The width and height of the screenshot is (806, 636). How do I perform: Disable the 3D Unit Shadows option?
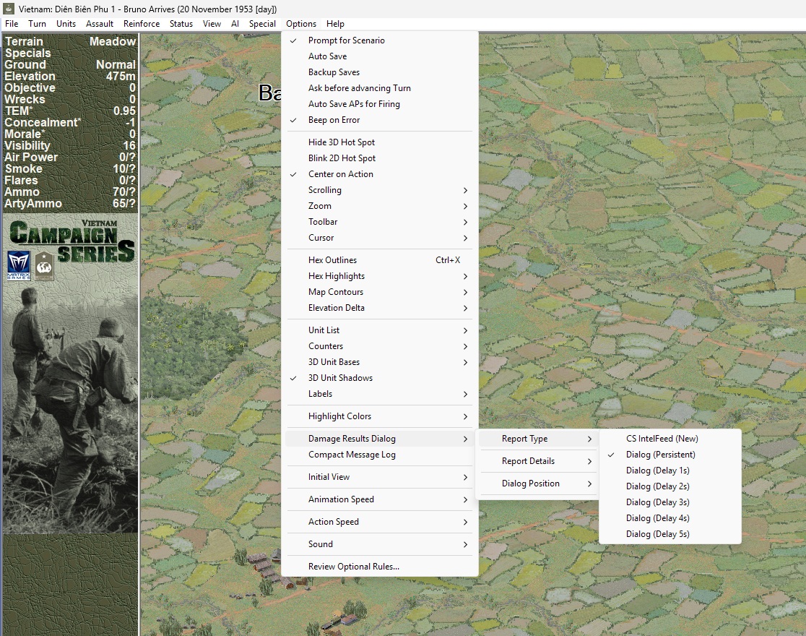pyautogui.click(x=340, y=378)
